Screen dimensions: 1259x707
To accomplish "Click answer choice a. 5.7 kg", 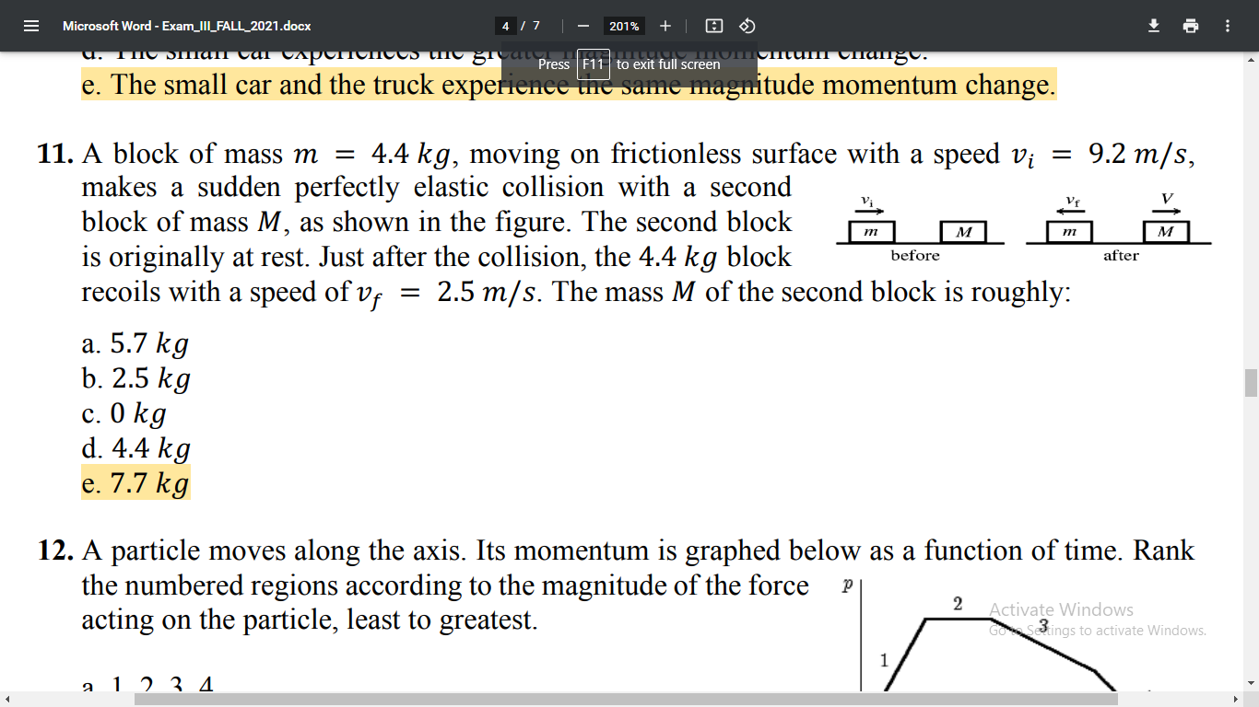I will point(135,342).
